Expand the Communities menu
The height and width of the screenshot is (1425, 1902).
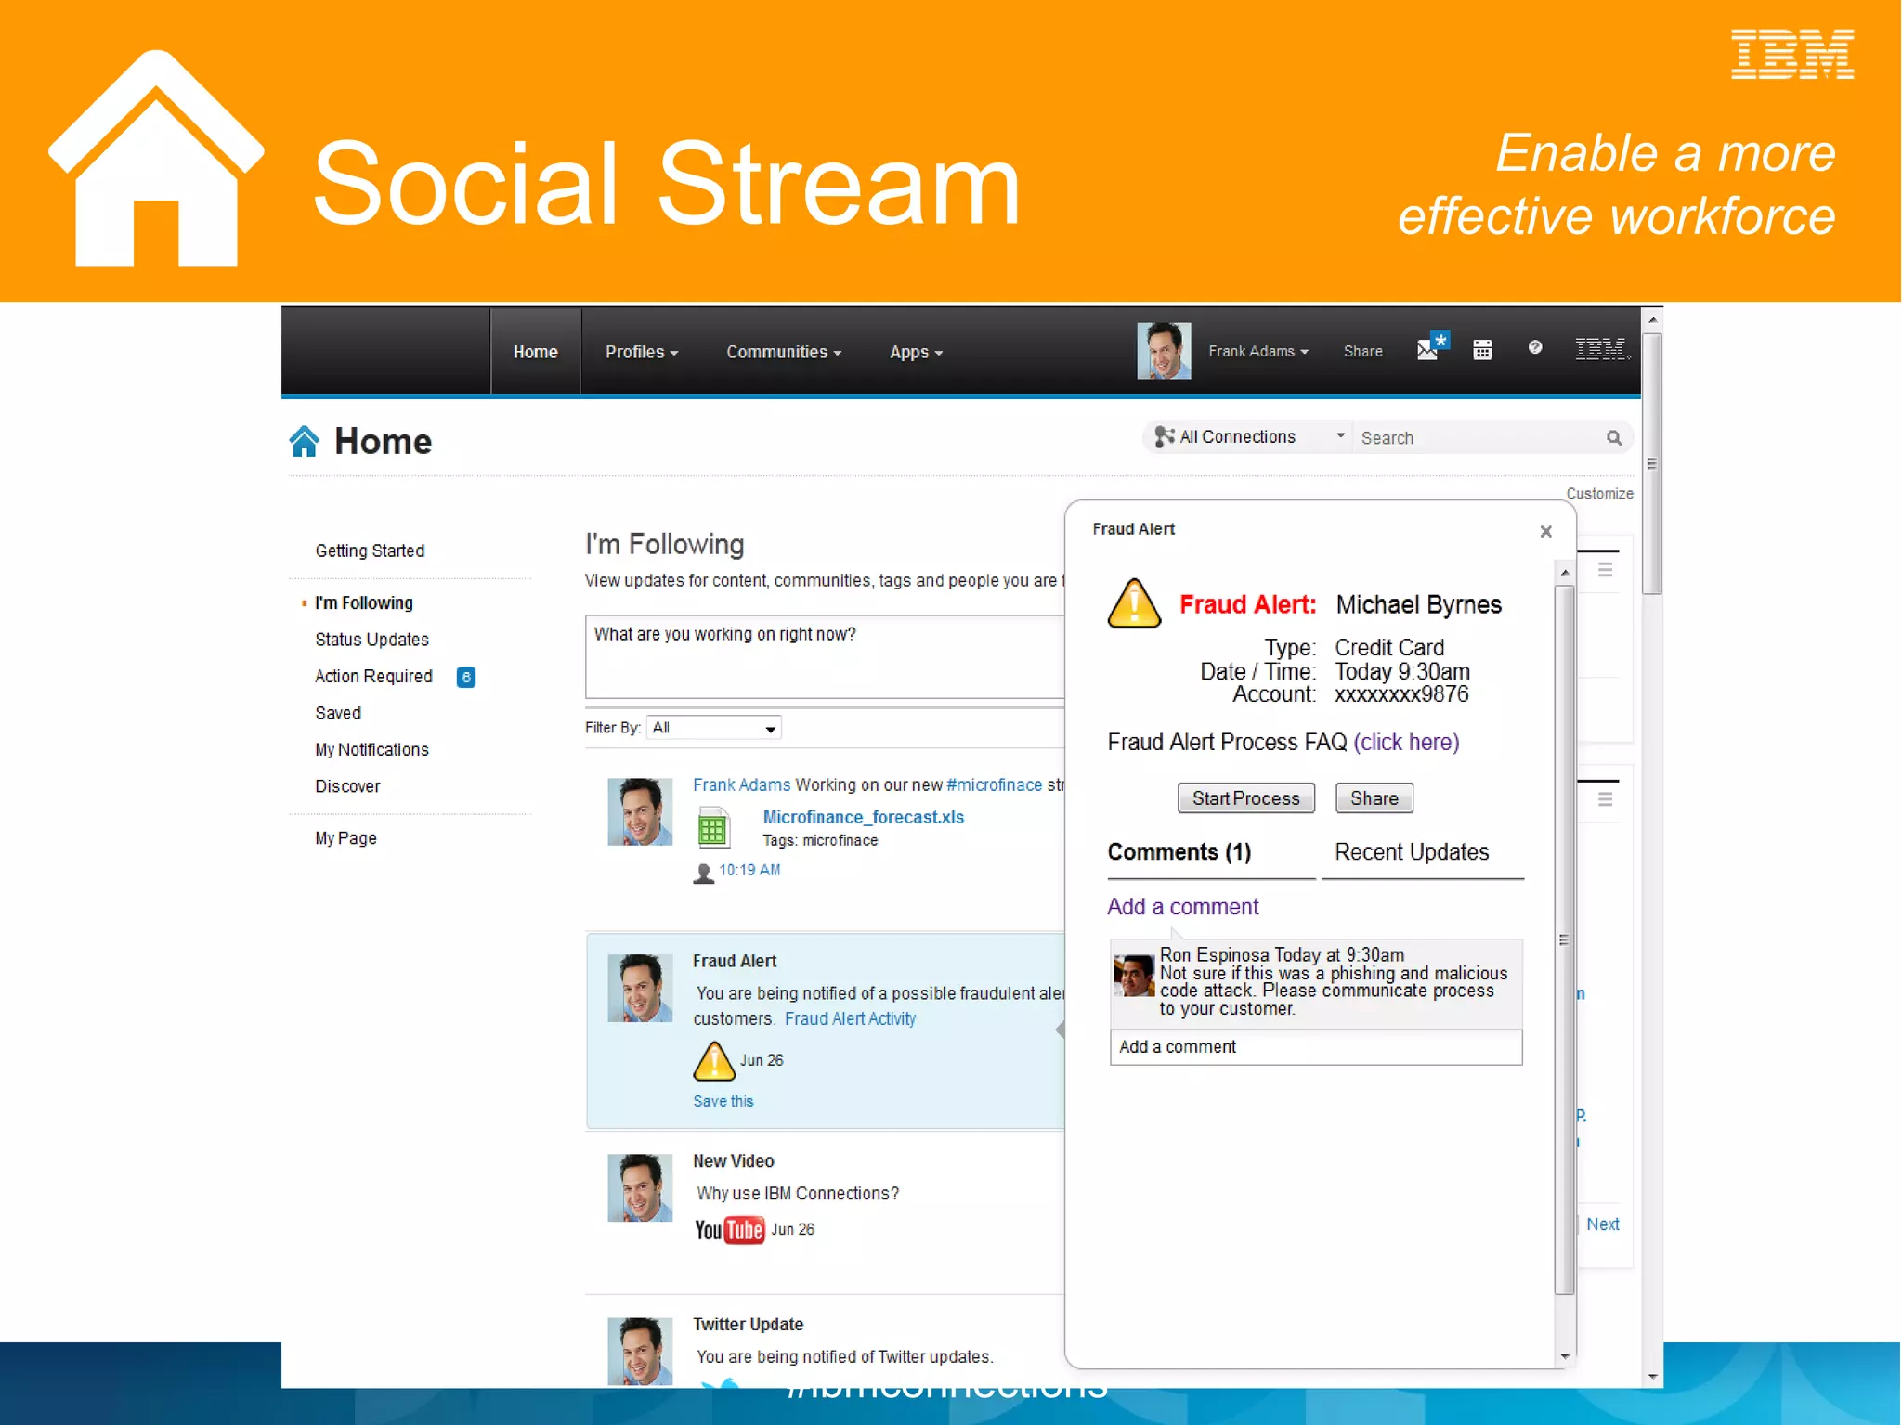click(x=784, y=352)
